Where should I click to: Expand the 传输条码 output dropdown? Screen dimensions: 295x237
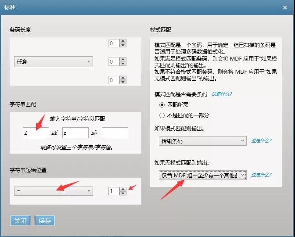(202, 141)
